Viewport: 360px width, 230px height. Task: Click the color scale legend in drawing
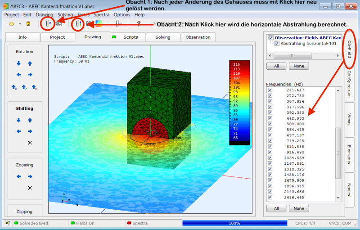click(239, 103)
